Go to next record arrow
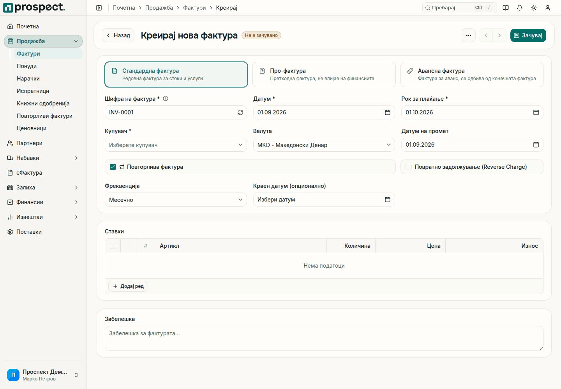Viewport: 561px width, 389px height. click(499, 35)
